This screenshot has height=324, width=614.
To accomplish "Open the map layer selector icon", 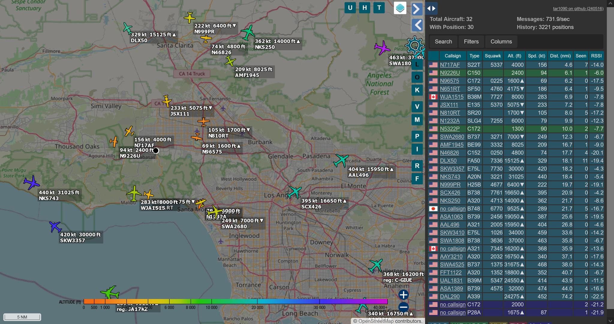I will [400, 8].
